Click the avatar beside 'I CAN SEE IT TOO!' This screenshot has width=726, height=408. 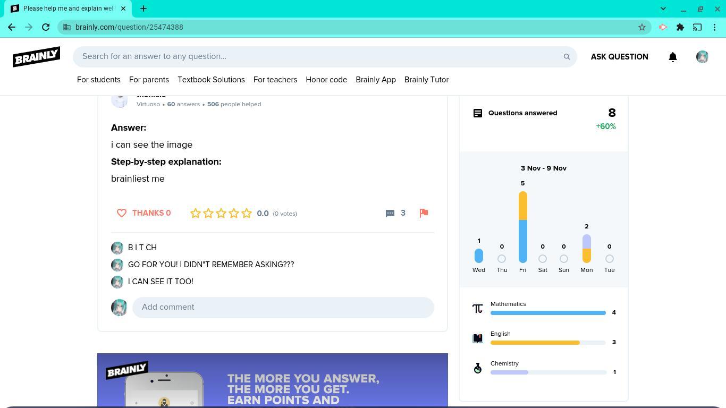coord(117,282)
